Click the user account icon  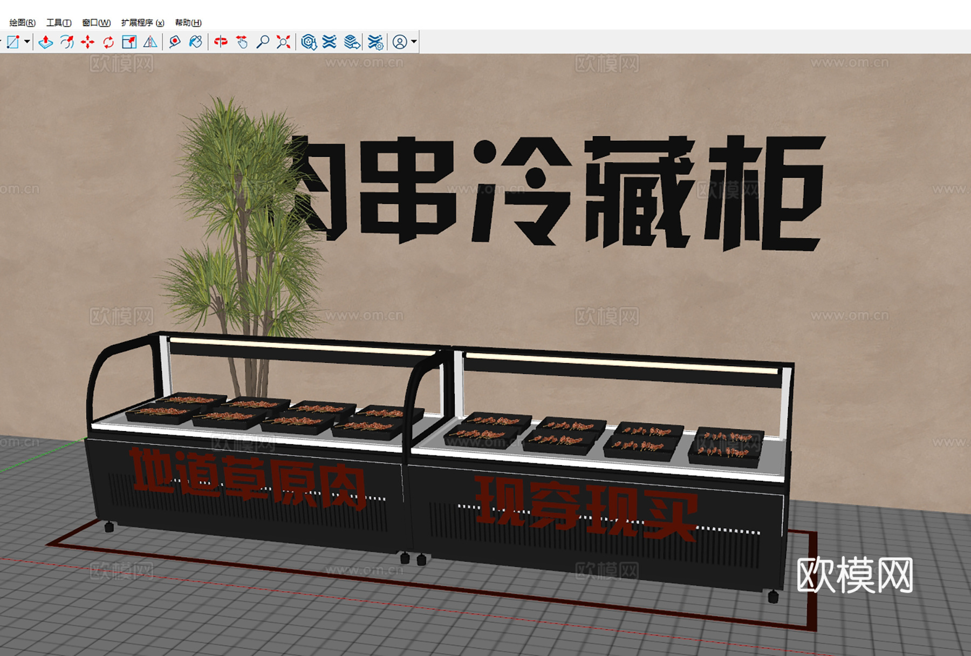coord(400,42)
